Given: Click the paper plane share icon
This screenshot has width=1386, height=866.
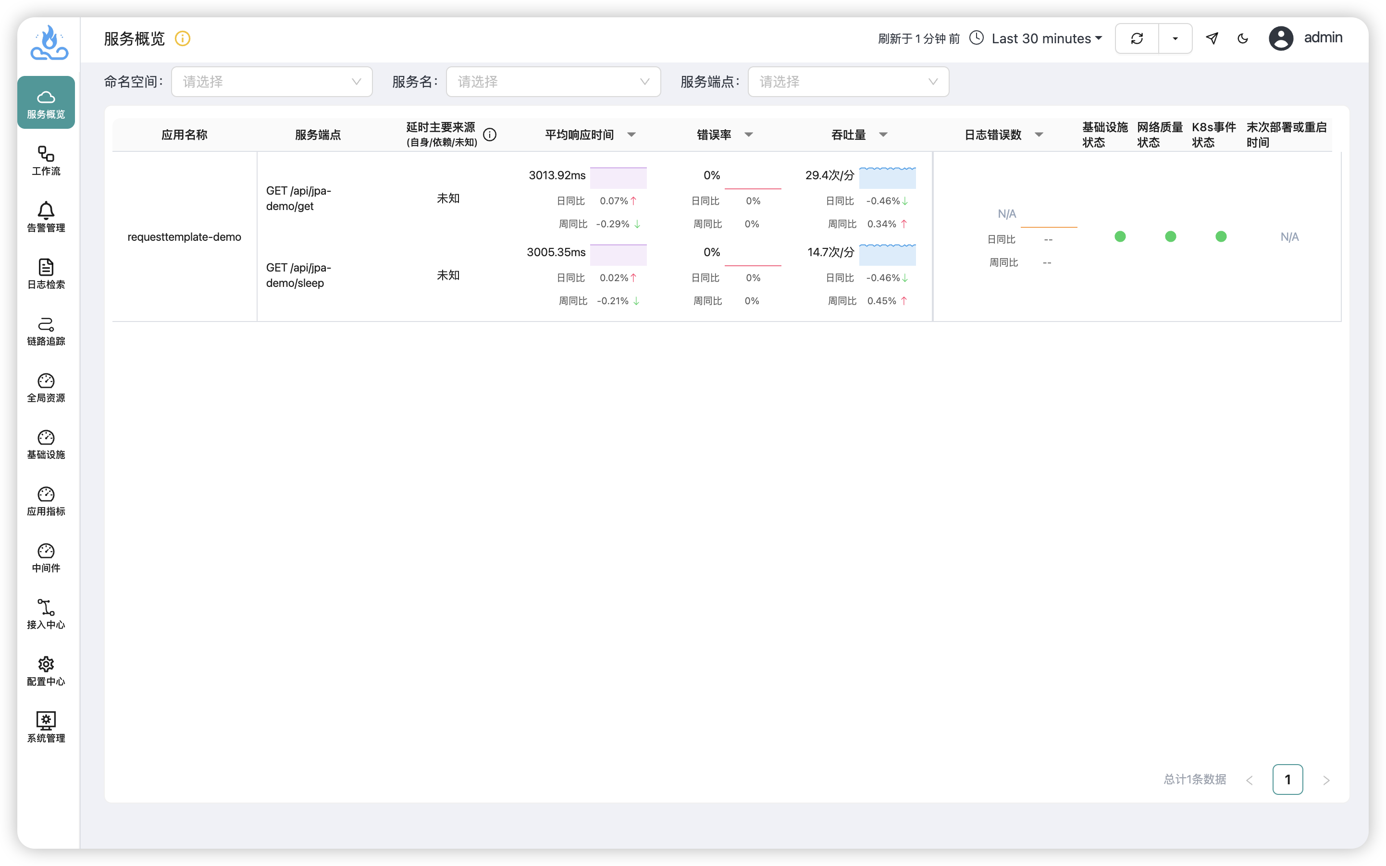Looking at the screenshot, I should click(1212, 38).
